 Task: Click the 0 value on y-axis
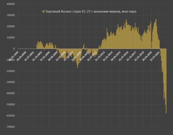coord(14,49)
